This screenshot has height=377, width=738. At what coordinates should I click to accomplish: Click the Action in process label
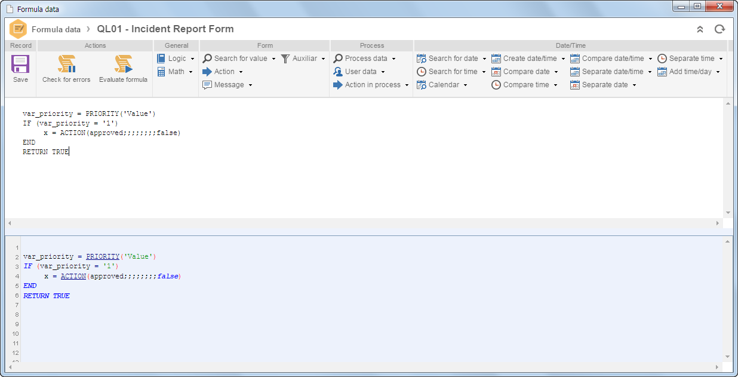point(373,85)
